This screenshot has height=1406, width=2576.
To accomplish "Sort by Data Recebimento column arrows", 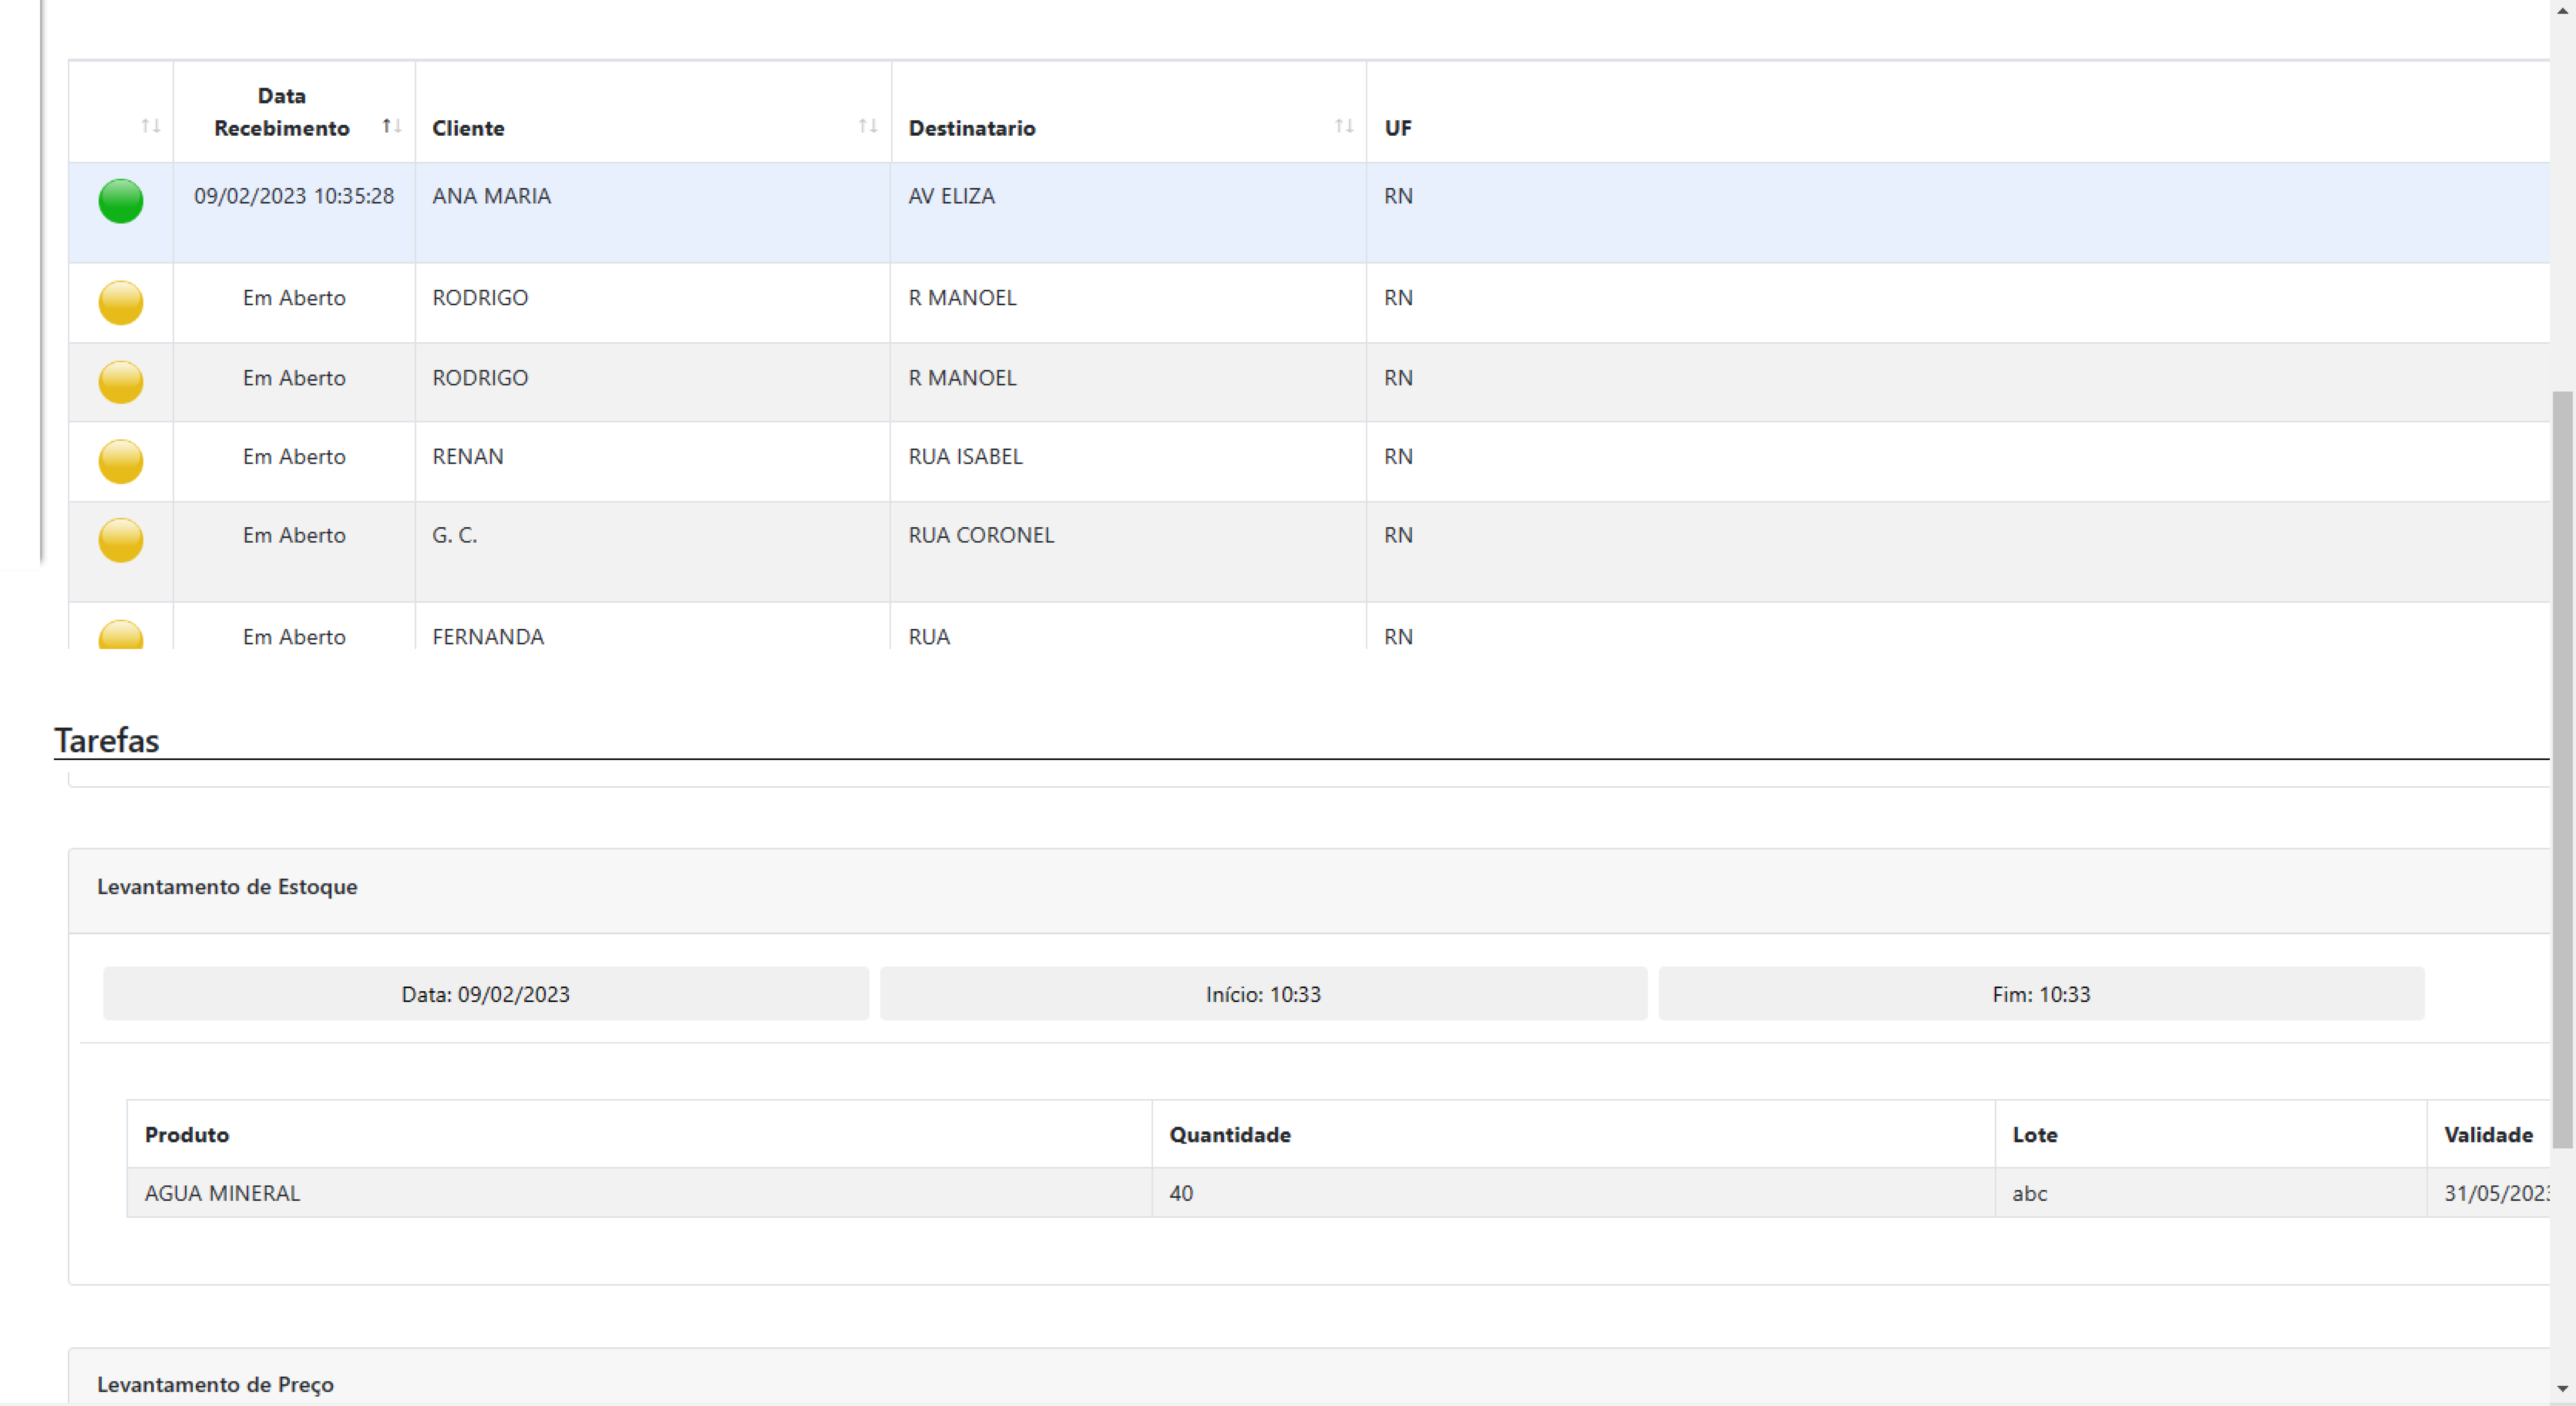I will [391, 126].
